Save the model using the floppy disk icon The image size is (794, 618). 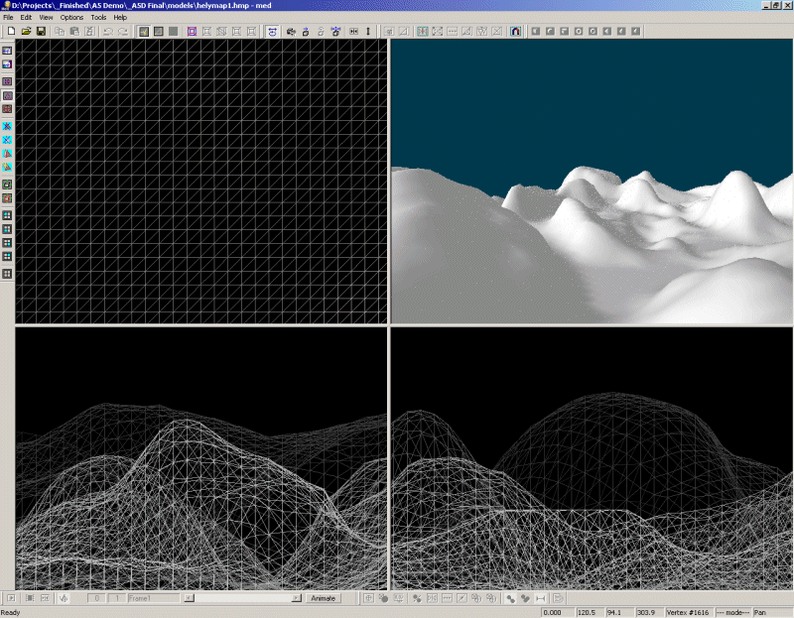41,32
